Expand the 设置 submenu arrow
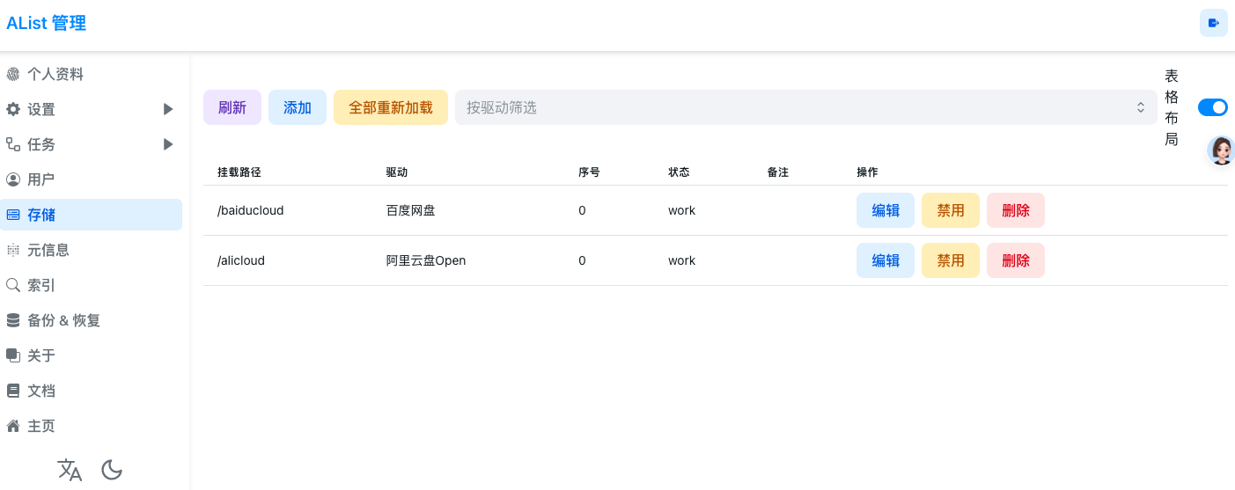1235x490 pixels. pos(168,109)
